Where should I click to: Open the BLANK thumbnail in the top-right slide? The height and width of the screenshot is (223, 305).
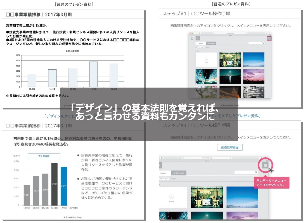(206, 60)
